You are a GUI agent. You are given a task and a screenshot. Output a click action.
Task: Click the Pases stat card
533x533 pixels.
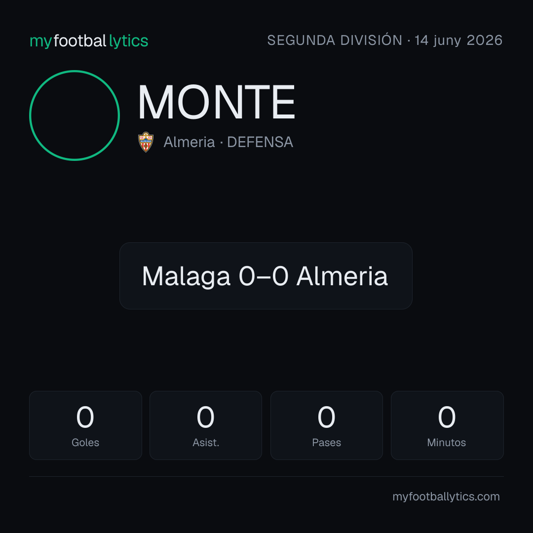pos(326,425)
